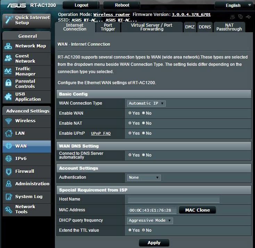The width and height of the screenshot is (255, 248).
Task: Click the Administration user icon
Action: pyautogui.click(x=8, y=184)
